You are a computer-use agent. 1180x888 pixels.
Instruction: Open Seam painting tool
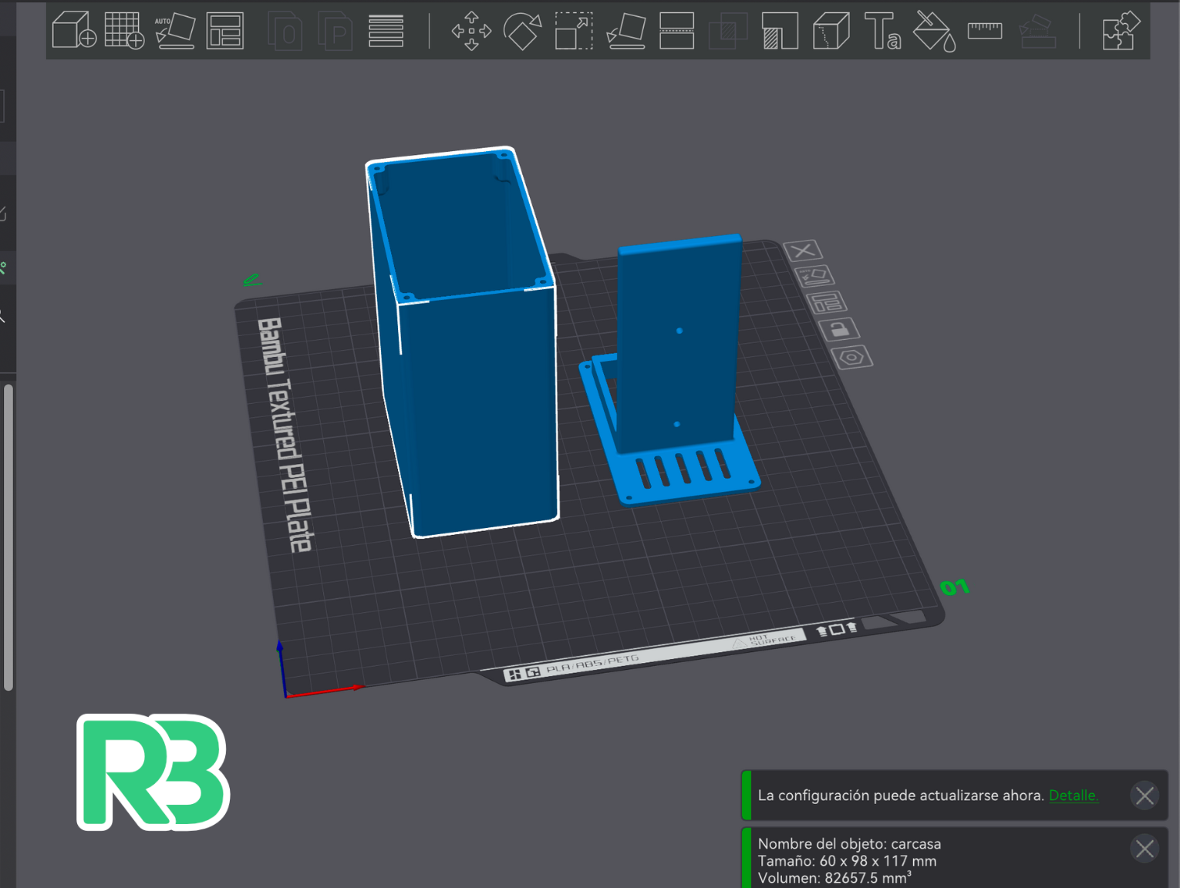(x=831, y=31)
